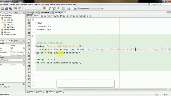Click the Debug Project icon
This screenshot has width=171, height=96.
[x=64, y=8]
